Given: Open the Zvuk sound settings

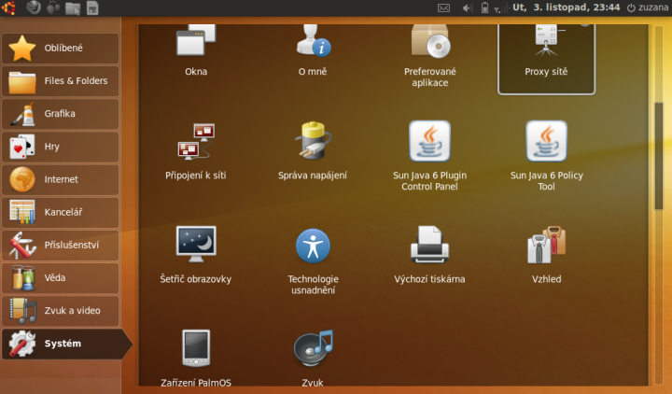Looking at the screenshot, I should (313, 359).
